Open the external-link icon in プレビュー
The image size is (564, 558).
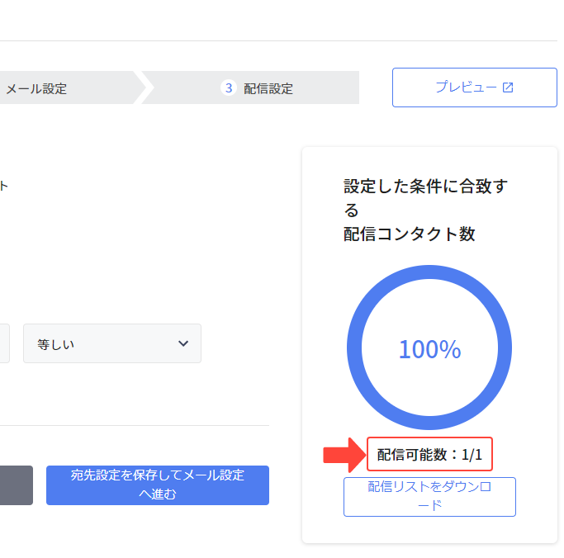pyautogui.click(x=508, y=87)
